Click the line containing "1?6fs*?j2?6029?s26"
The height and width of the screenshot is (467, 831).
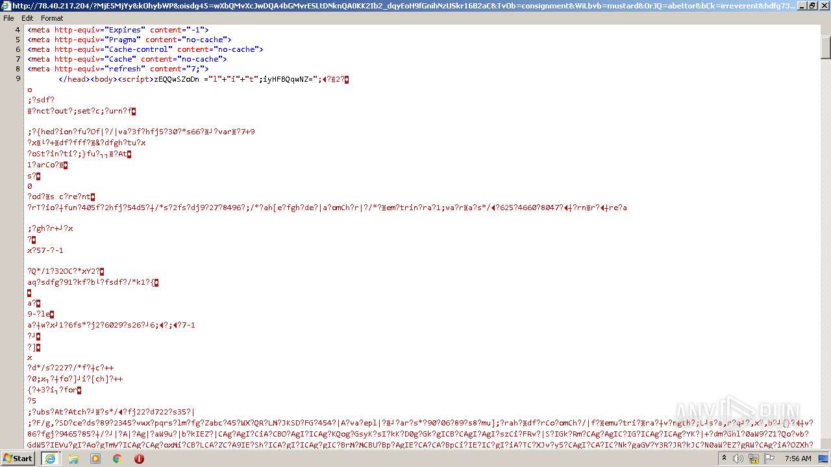click(x=111, y=325)
